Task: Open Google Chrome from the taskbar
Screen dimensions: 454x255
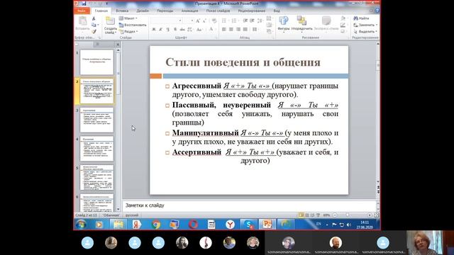Action: coord(156,225)
